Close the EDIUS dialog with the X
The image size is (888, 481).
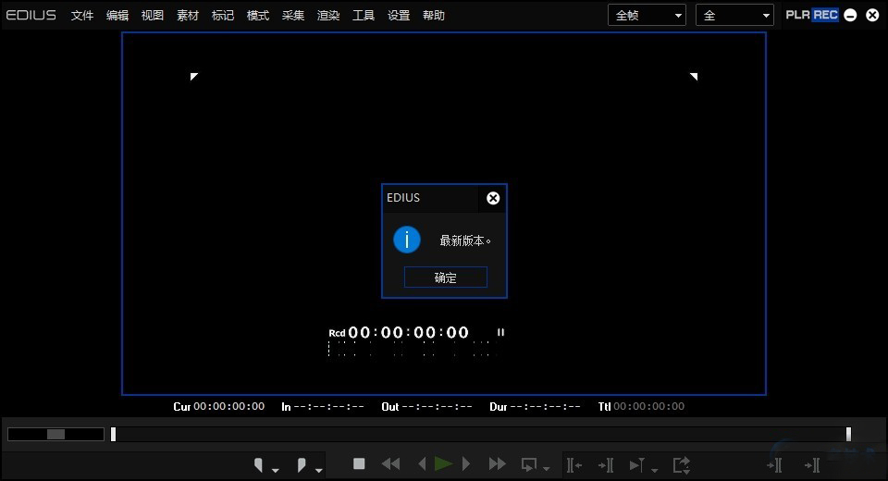(493, 198)
